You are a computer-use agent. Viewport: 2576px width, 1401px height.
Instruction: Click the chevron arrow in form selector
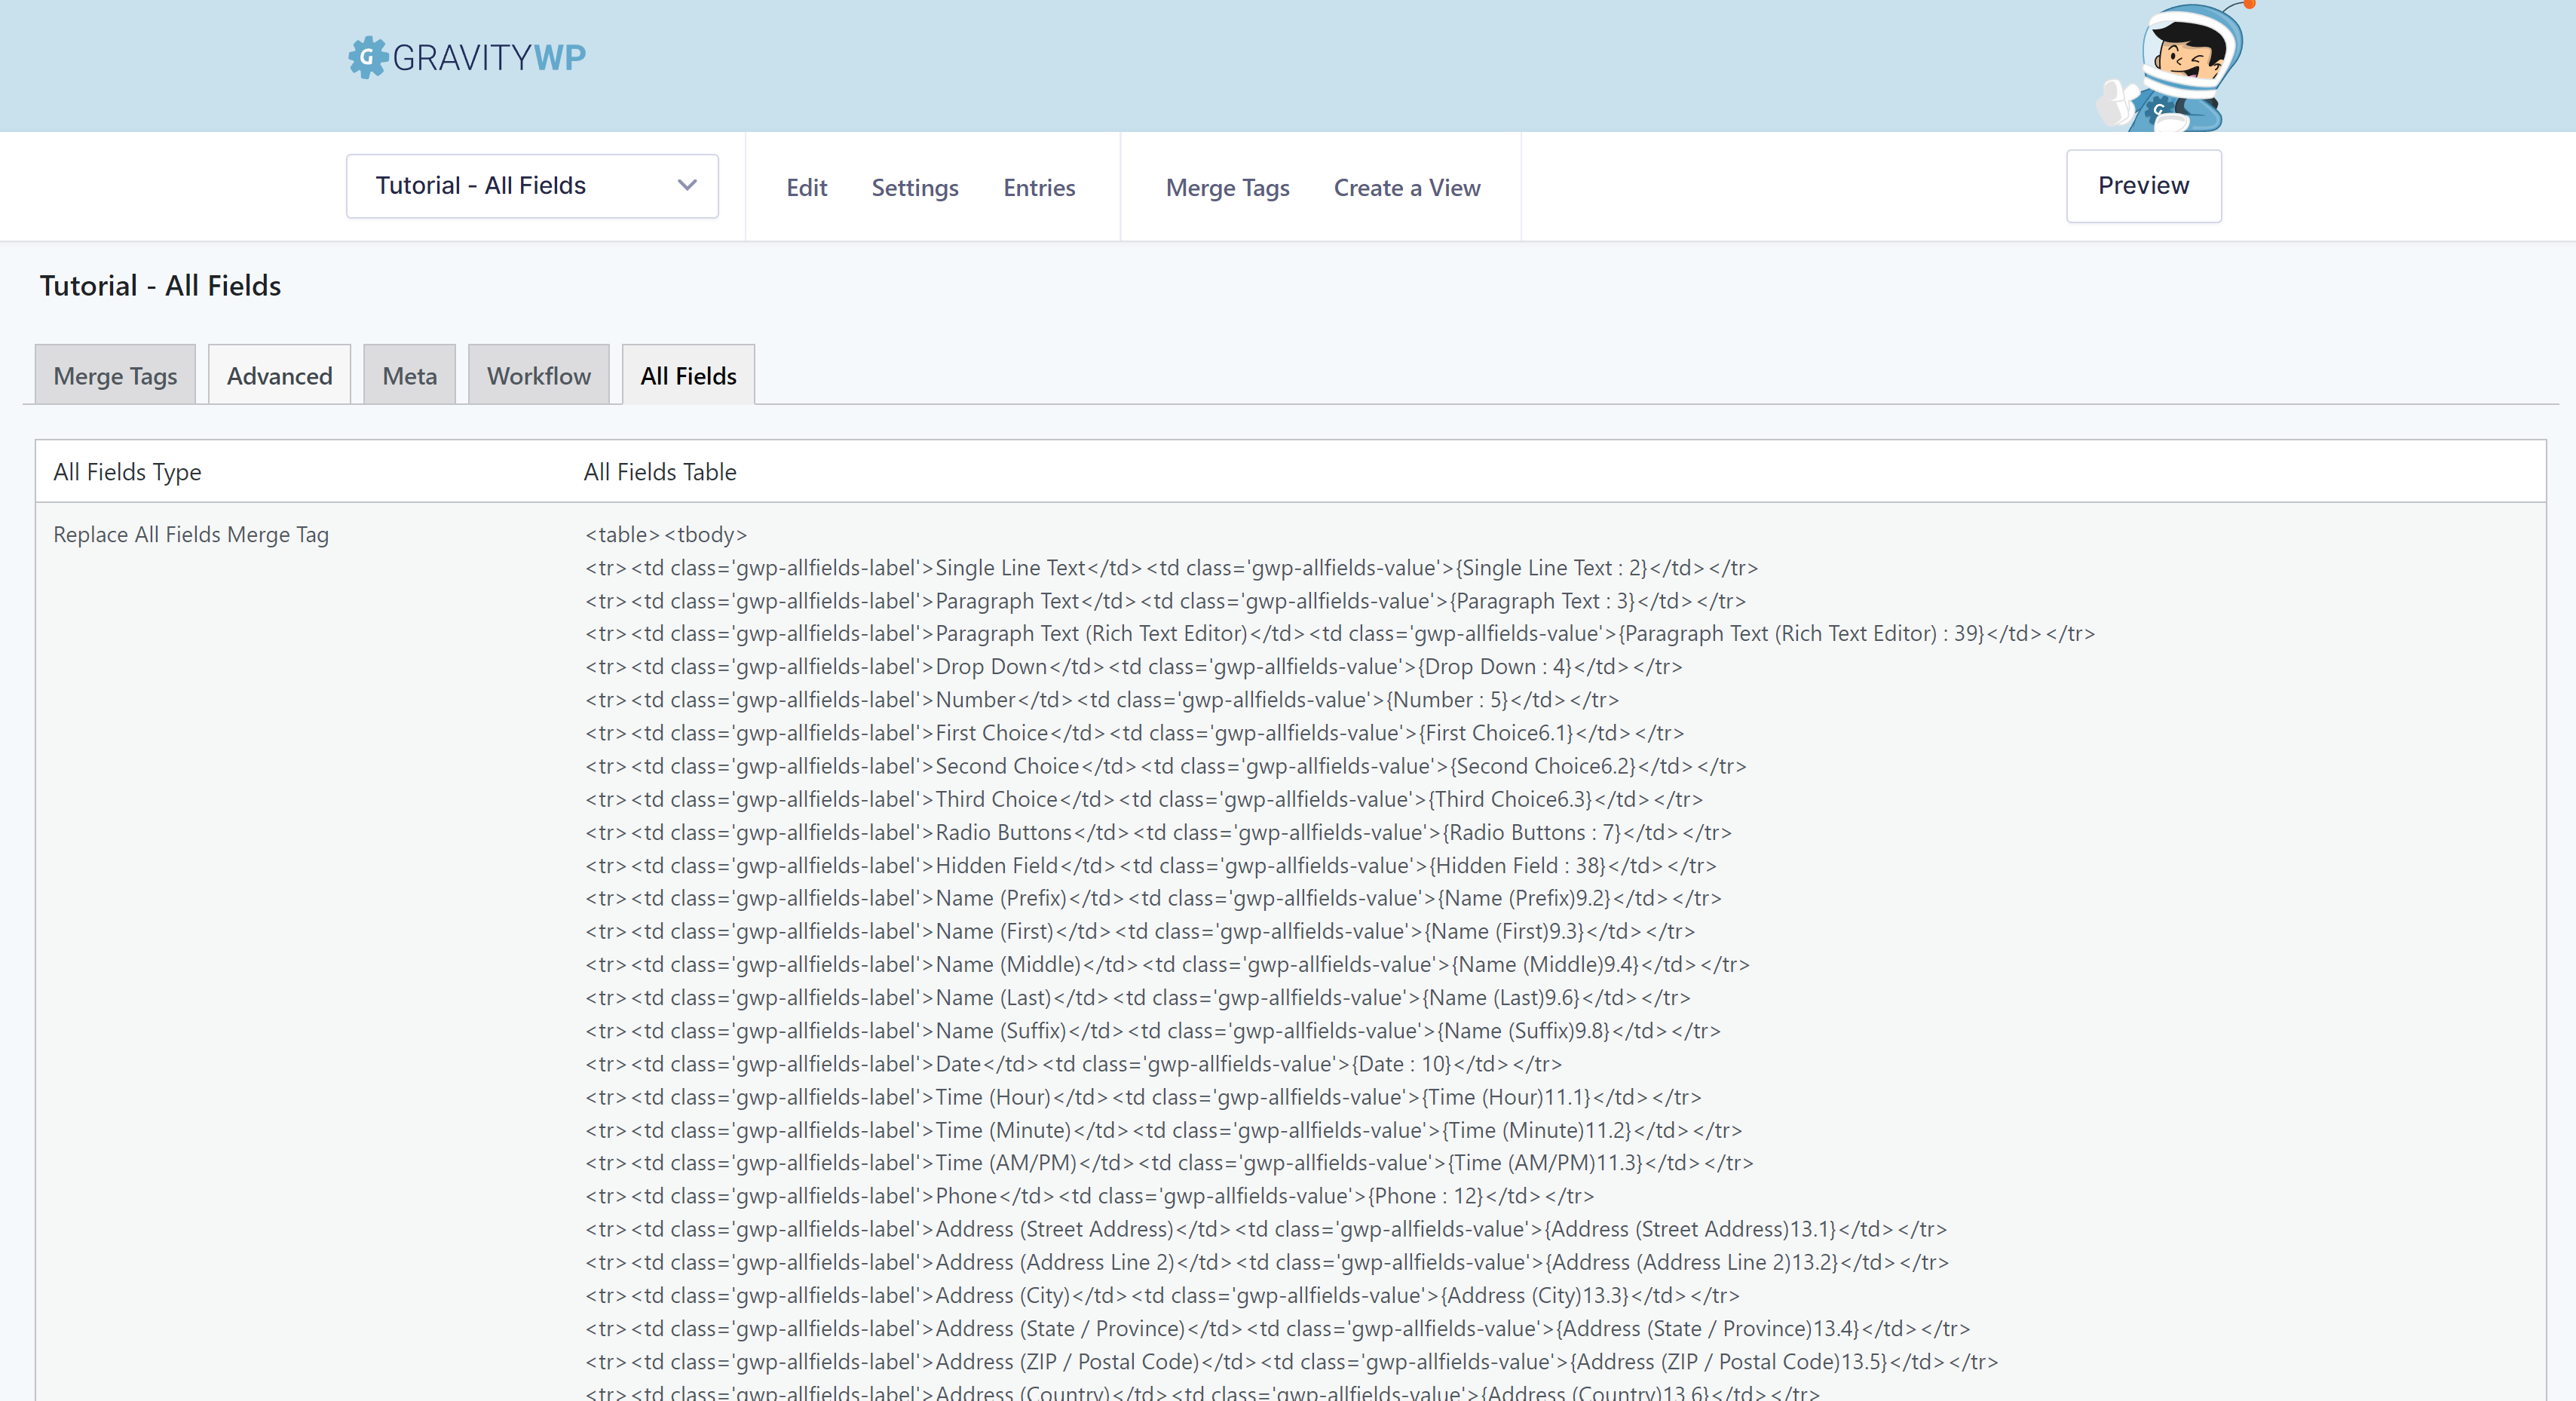coord(686,185)
